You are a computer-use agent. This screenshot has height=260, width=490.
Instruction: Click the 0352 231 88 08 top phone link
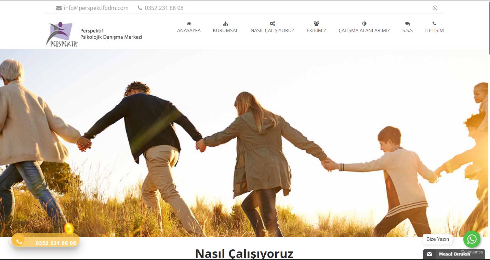tap(164, 8)
